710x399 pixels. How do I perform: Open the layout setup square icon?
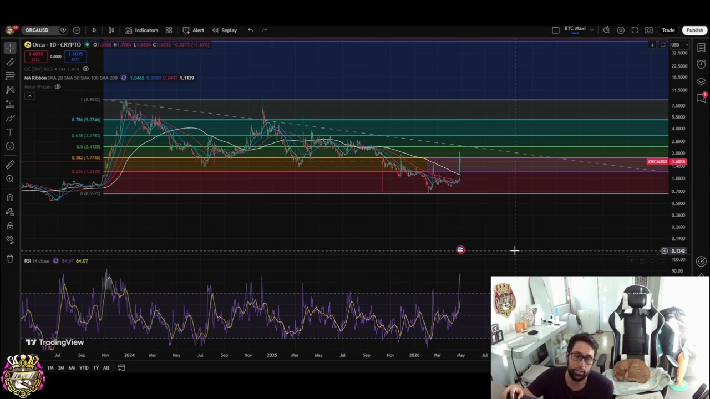556,30
